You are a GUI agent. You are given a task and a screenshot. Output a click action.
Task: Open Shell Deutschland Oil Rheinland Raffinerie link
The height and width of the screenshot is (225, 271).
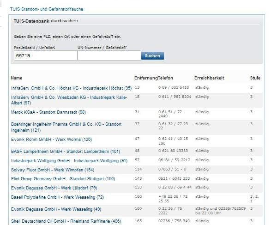66,221
